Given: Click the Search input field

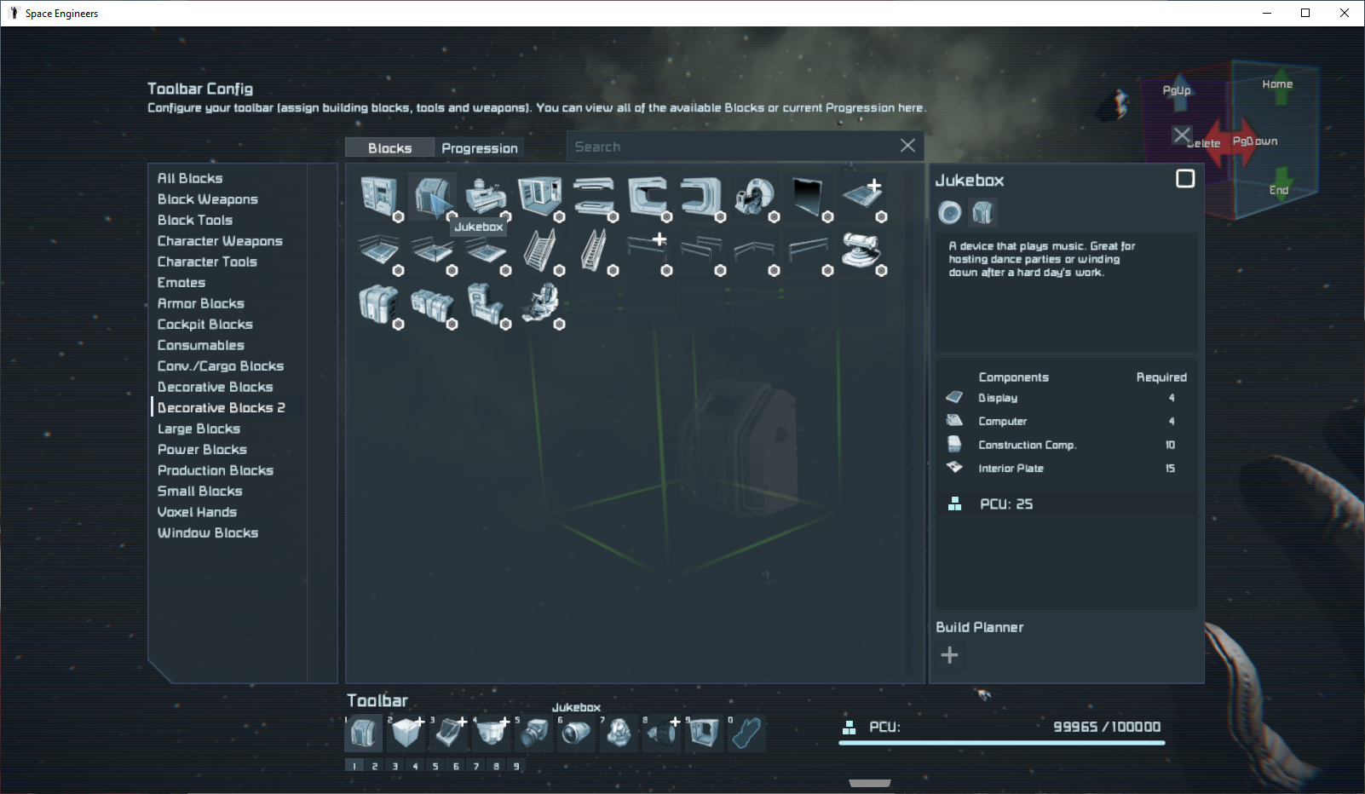Looking at the screenshot, I should point(733,147).
